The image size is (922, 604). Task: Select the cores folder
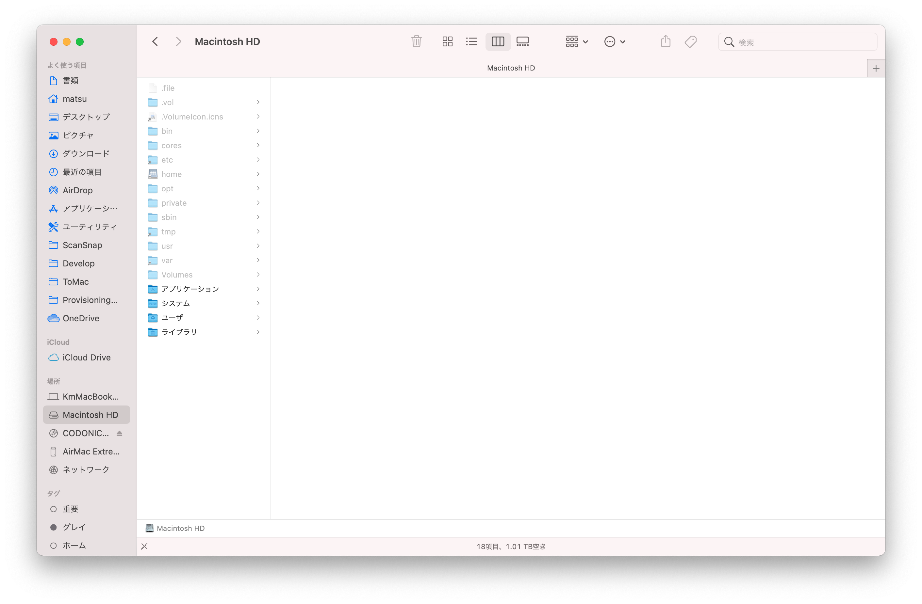(204, 145)
